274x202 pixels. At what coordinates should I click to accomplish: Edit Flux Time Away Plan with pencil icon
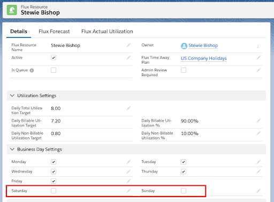[x=258, y=58]
